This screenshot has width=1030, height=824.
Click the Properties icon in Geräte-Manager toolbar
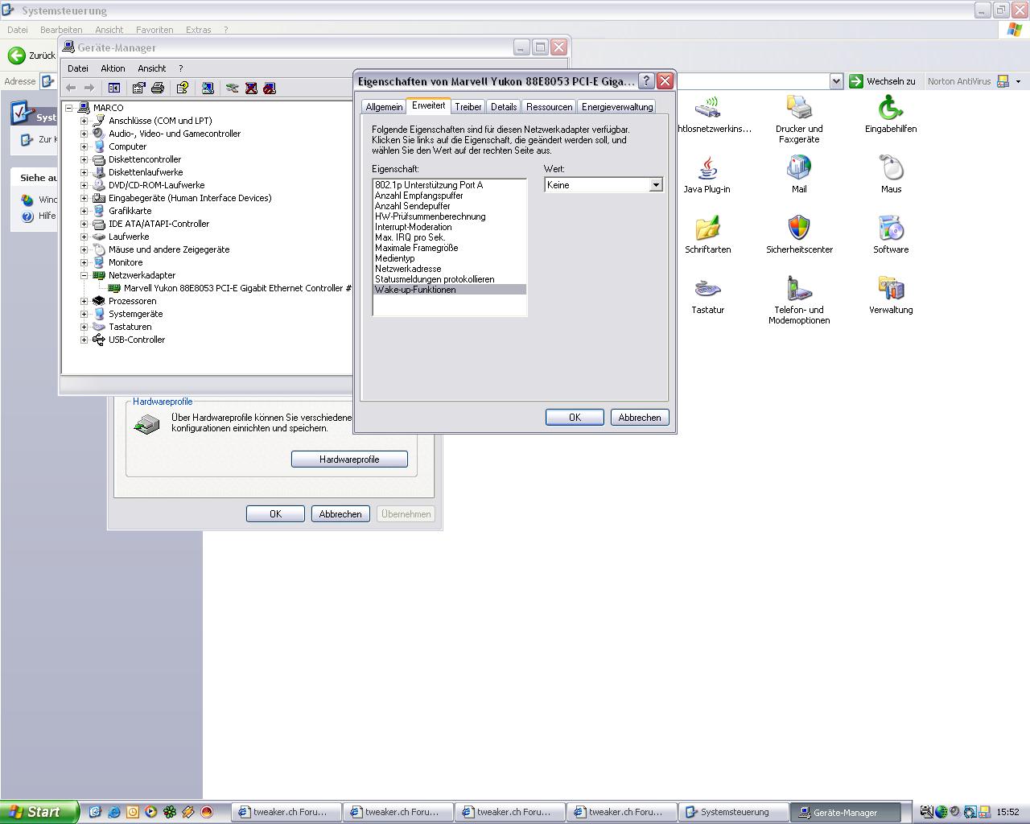point(138,88)
